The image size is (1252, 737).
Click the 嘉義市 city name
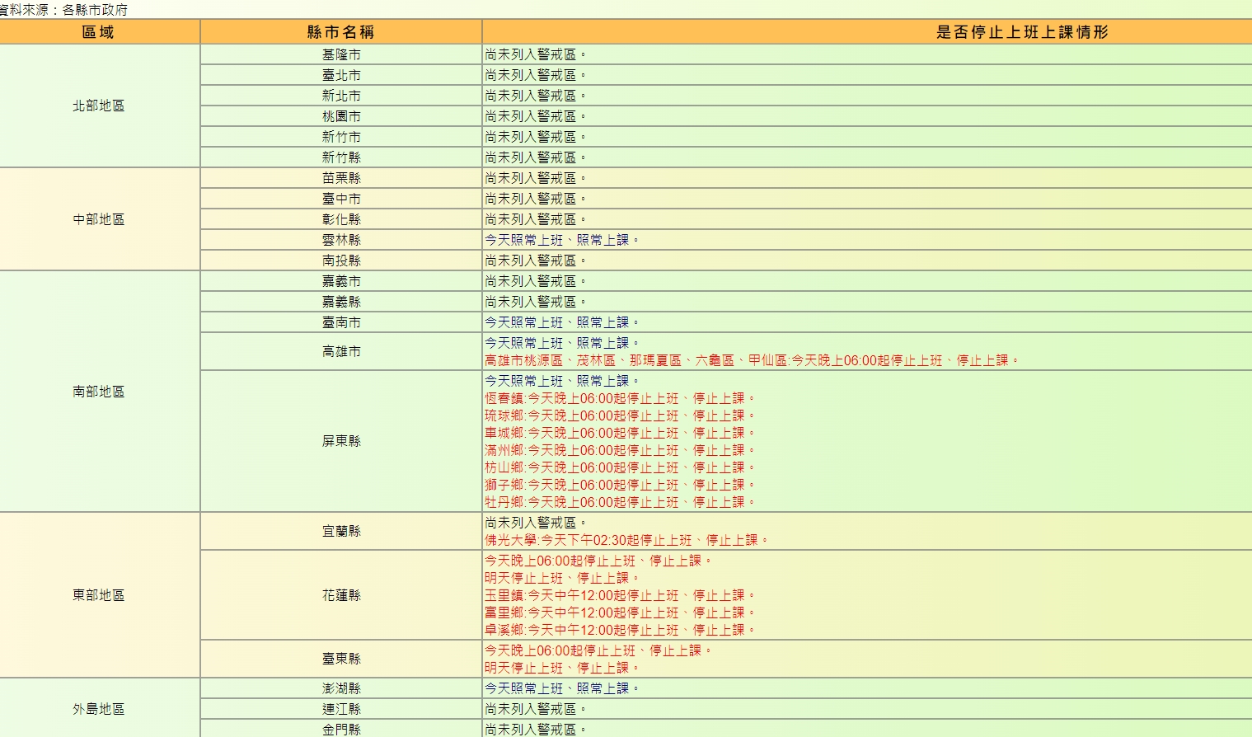(x=341, y=281)
